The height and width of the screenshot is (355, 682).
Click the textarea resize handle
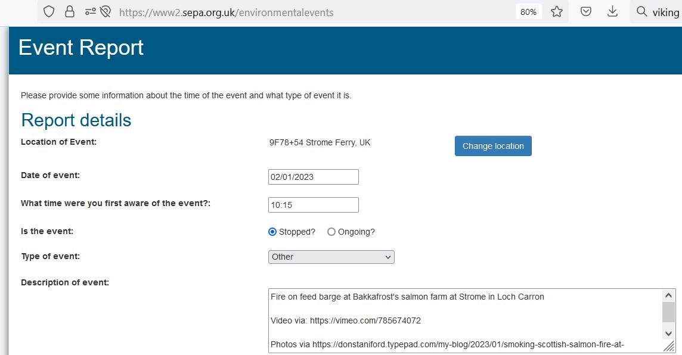click(669, 347)
